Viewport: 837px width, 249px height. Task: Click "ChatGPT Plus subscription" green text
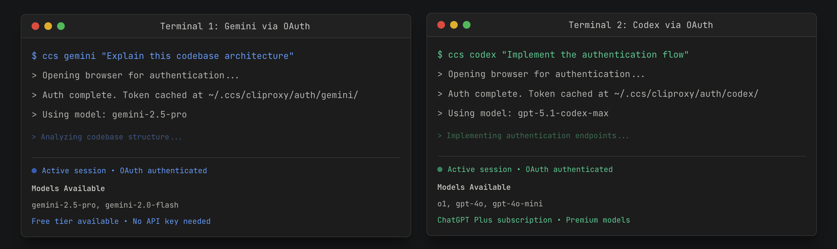point(494,220)
